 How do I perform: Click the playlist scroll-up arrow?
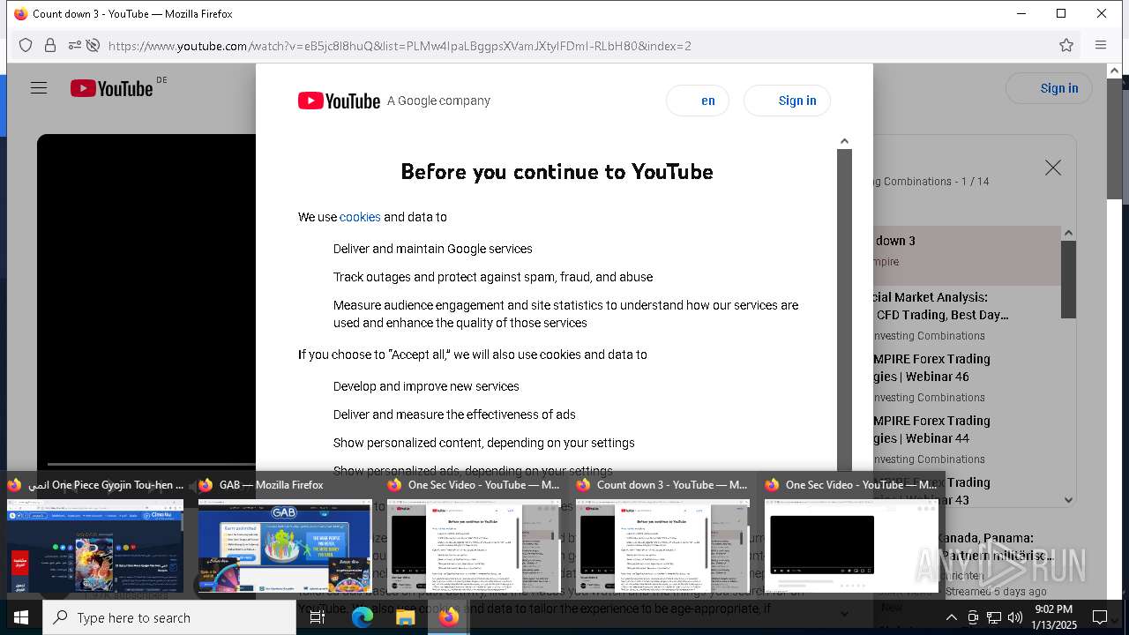point(1068,233)
